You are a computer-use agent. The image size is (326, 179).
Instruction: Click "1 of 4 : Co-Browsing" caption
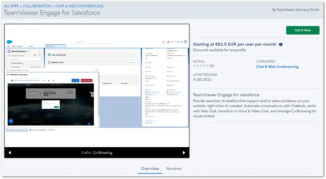pos(97,153)
